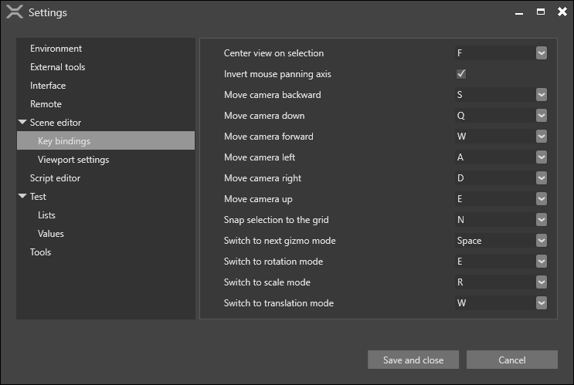Select Script editor category
Viewport: 574px width, 385px height.
55,178
